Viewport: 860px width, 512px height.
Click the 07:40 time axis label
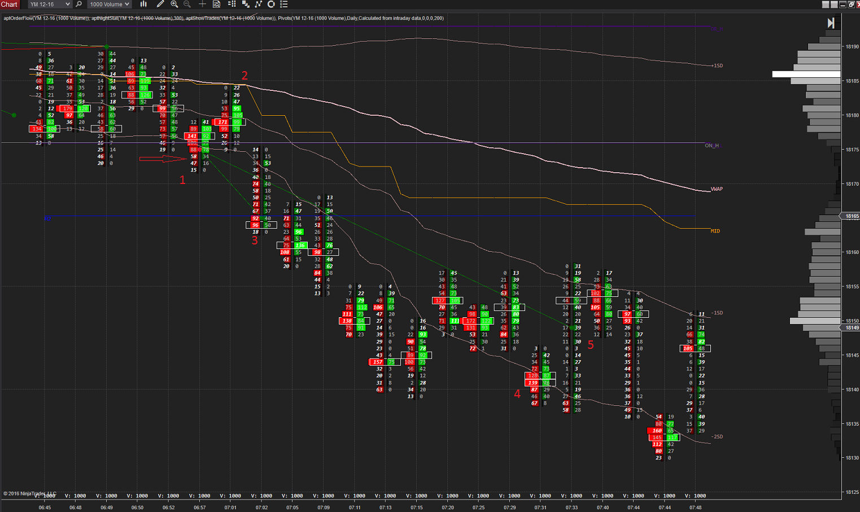[x=603, y=507]
